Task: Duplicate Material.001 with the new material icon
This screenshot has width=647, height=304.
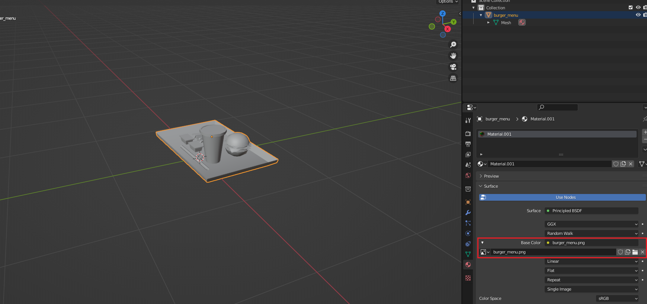Action: (623, 164)
